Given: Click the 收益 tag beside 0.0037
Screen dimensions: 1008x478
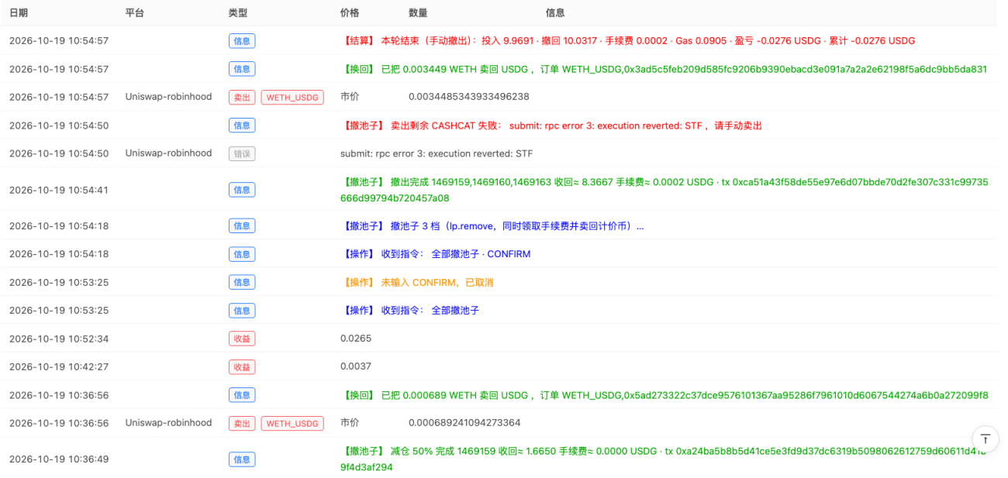Looking at the screenshot, I should pos(242,366).
